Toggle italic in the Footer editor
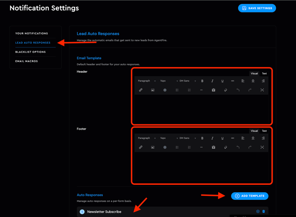 (213, 138)
